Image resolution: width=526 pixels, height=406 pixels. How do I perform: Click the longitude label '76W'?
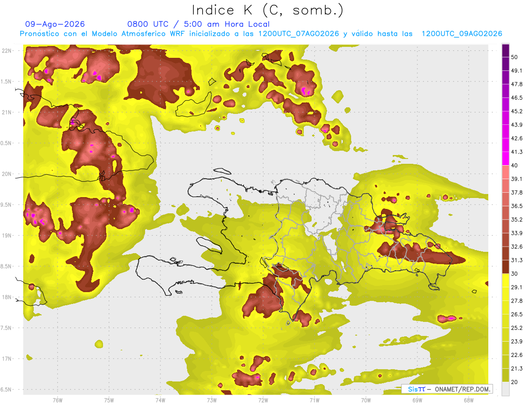[x=57, y=400]
